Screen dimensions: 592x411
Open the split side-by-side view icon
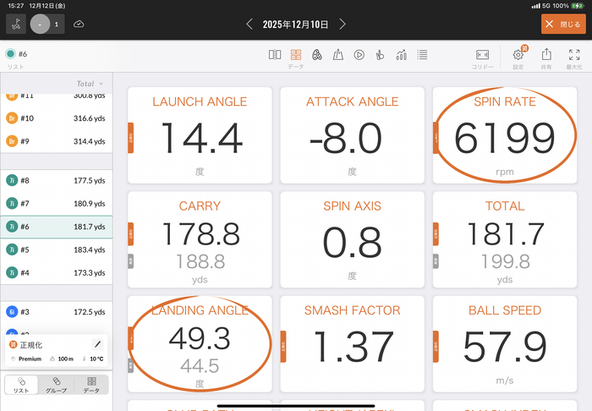coord(275,54)
